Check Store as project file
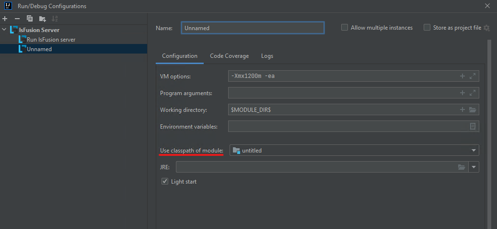This screenshot has width=497, height=229. 427,28
